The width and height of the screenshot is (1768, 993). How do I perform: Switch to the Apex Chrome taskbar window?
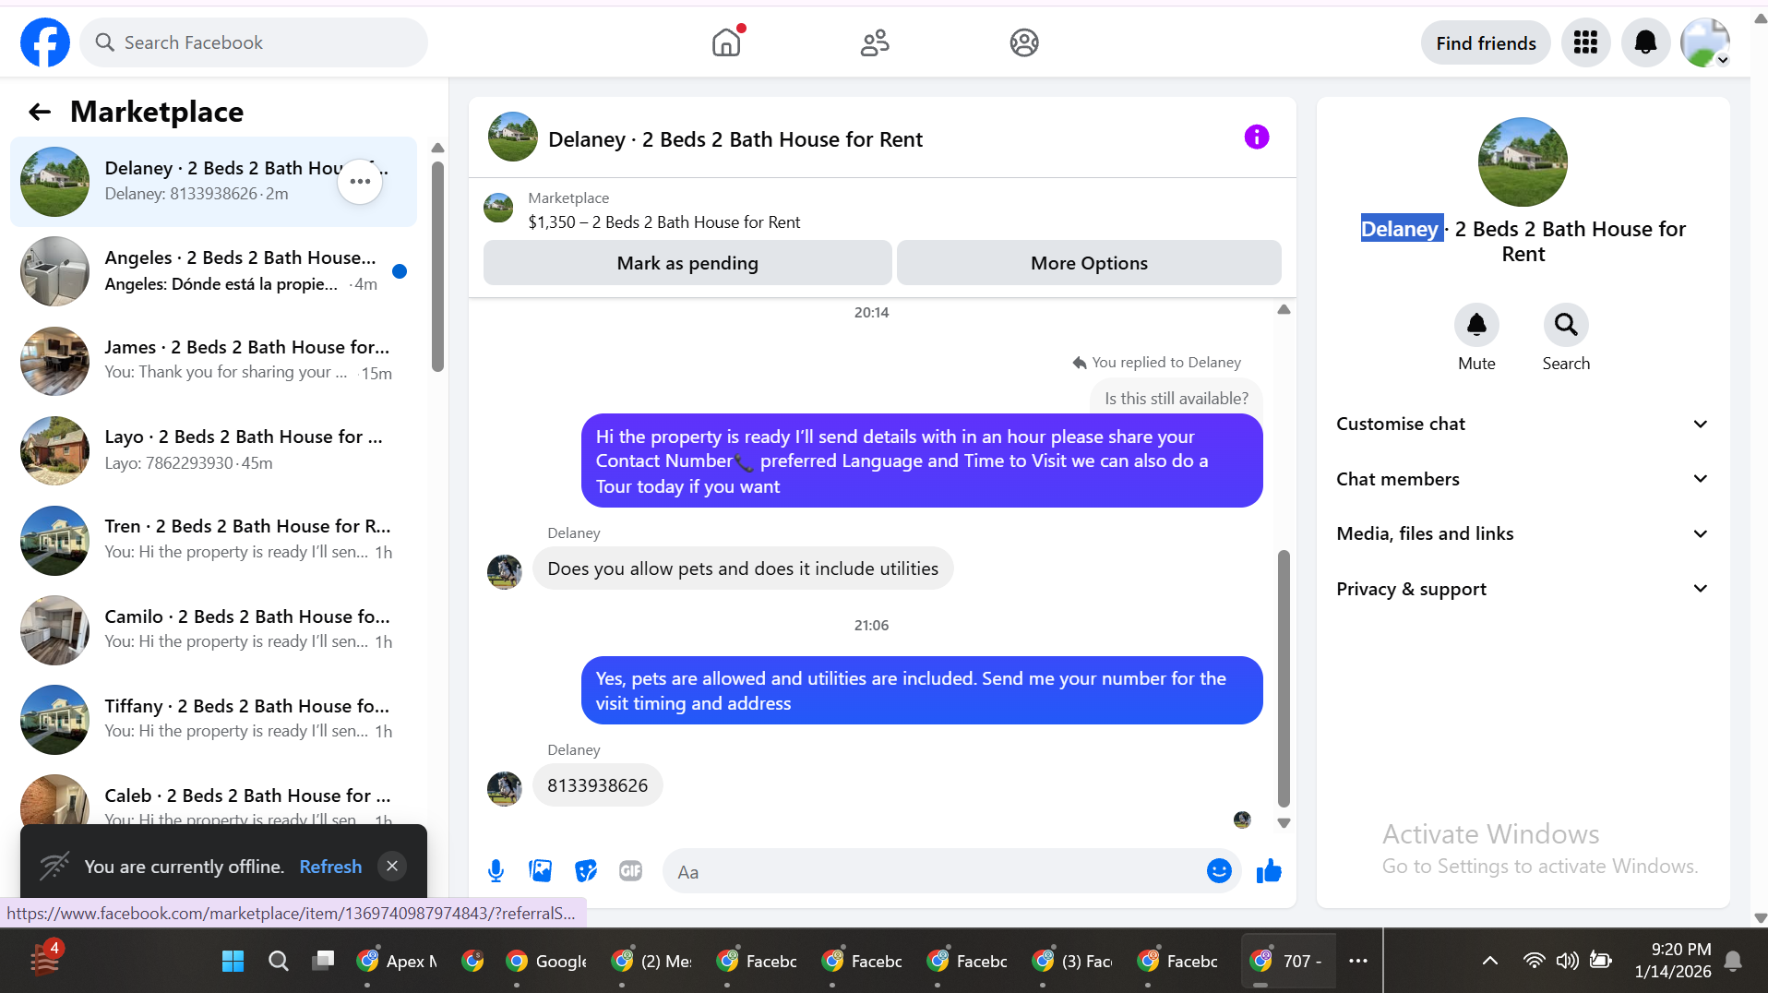(x=398, y=961)
